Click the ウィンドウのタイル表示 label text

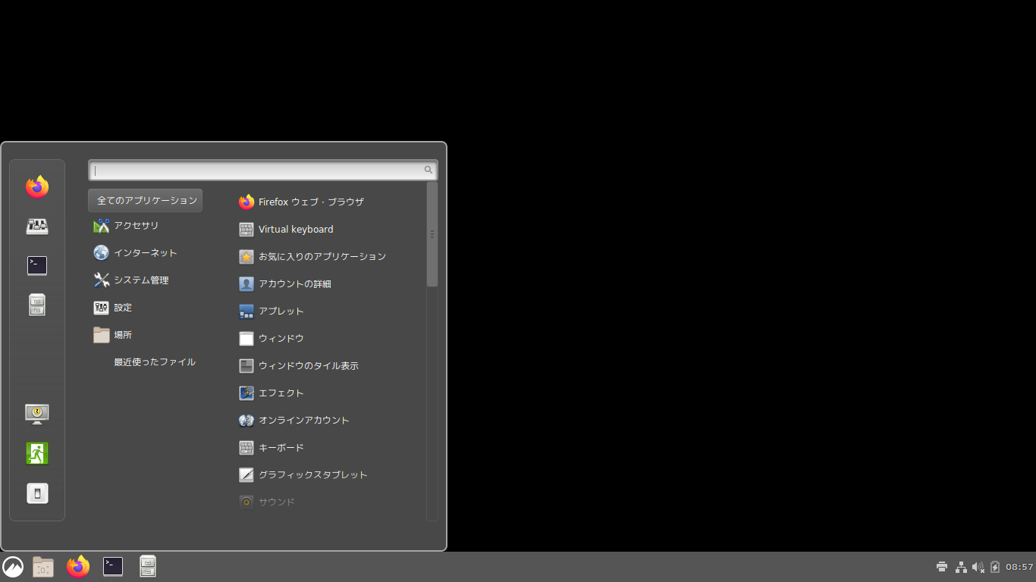coord(309,366)
